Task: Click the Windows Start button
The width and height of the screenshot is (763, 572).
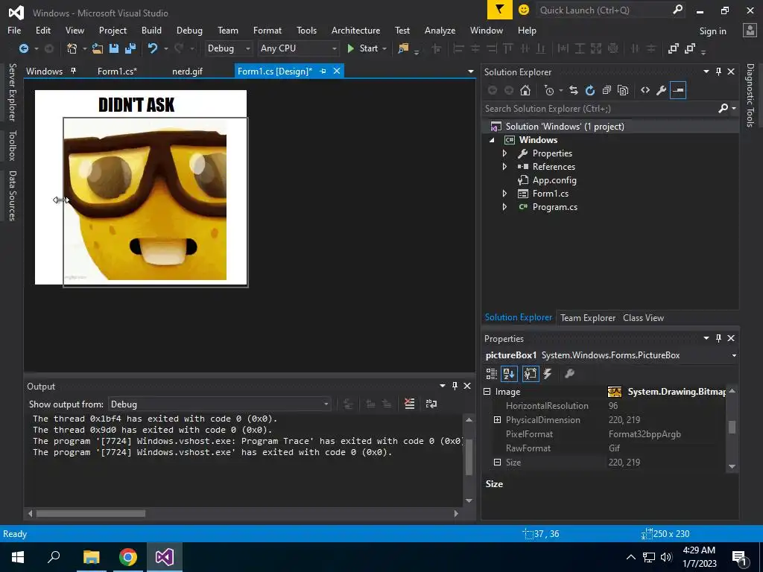Action: click(x=18, y=557)
